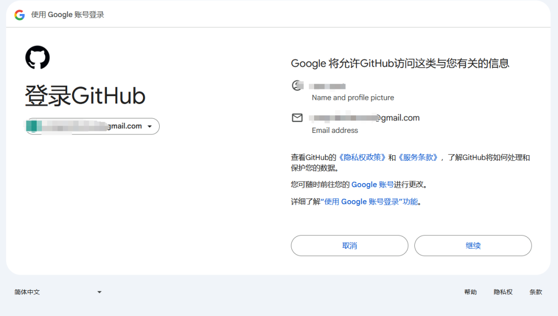Open the 简体中文 language dropdown
558x316 pixels.
[58, 292]
